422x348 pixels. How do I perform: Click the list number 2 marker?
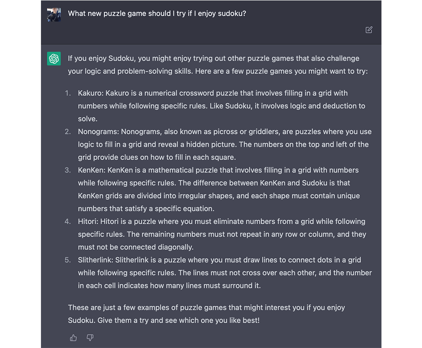pos(68,131)
